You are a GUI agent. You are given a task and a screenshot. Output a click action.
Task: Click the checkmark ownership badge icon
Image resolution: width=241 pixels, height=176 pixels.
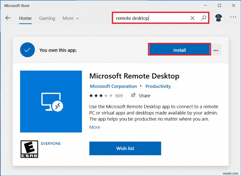tap(27, 50)
